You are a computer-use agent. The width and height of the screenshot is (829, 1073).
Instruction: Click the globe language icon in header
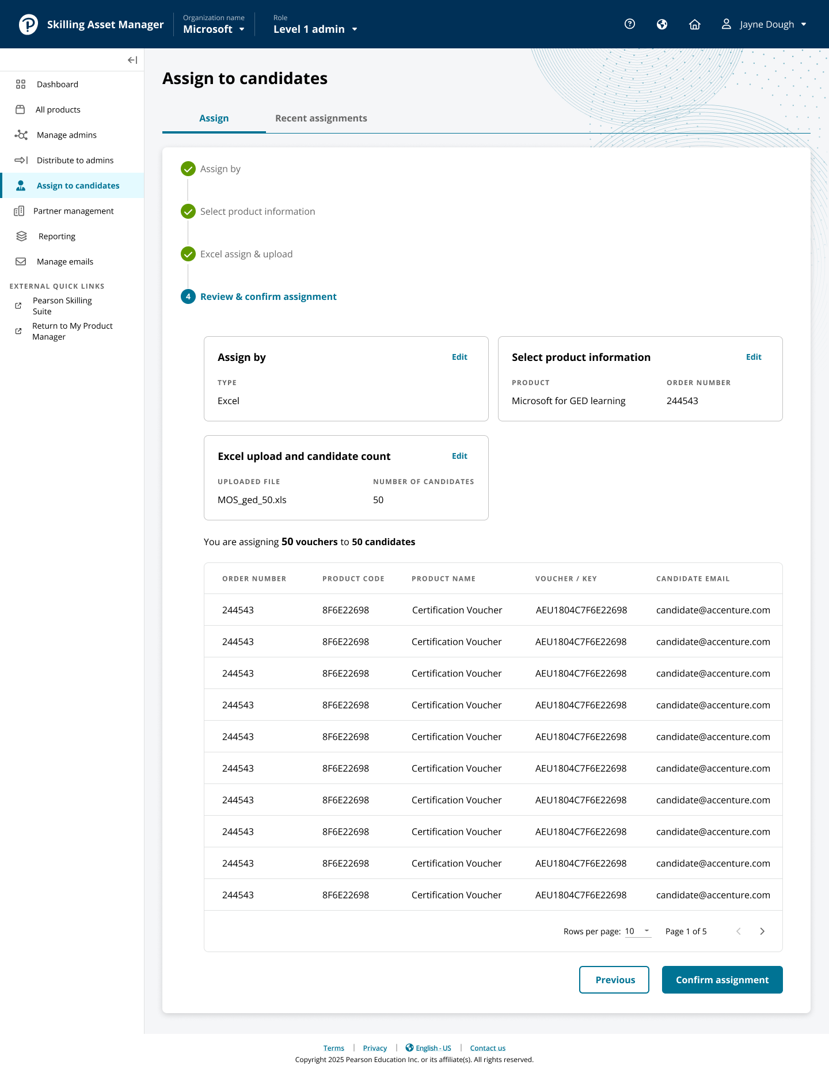tap(662, 24)
